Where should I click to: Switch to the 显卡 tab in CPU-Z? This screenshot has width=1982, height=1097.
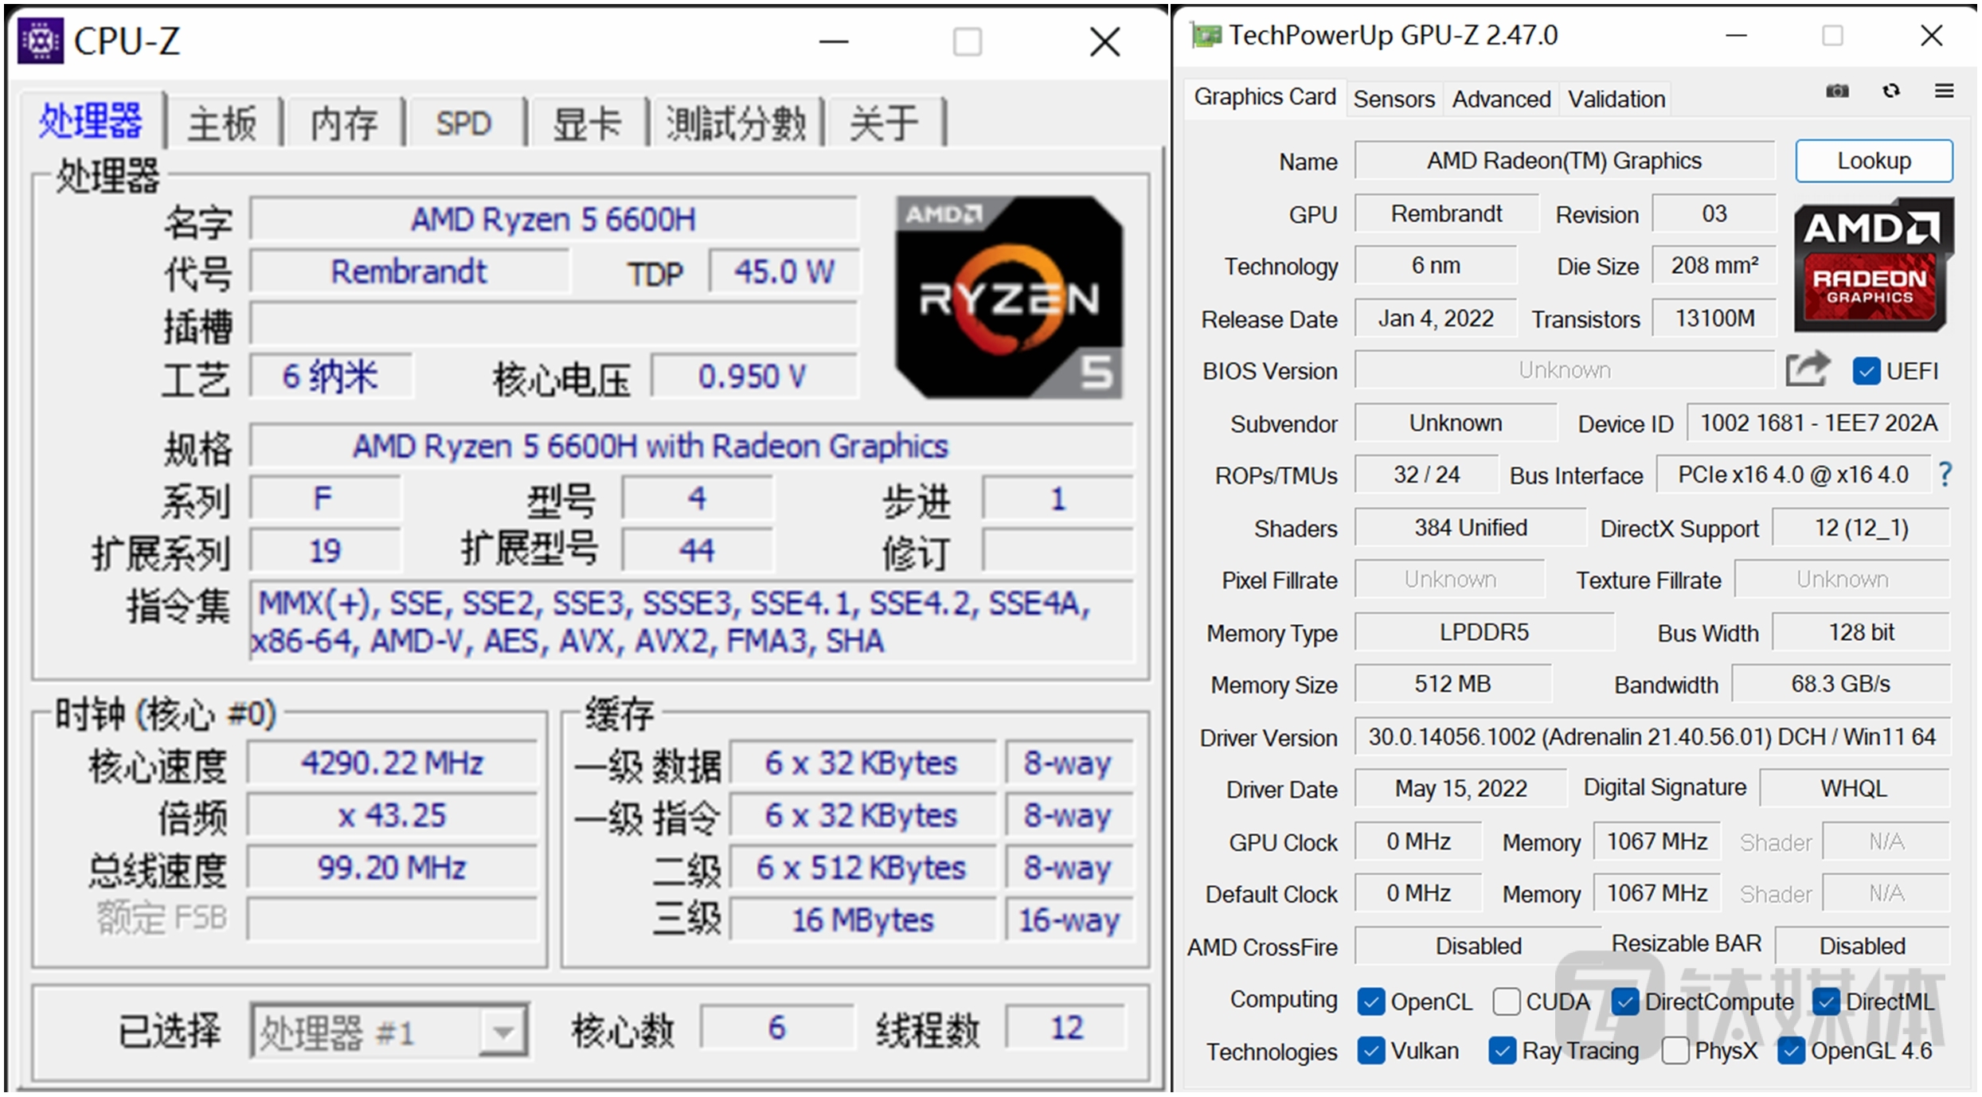(x=587, y=123)
